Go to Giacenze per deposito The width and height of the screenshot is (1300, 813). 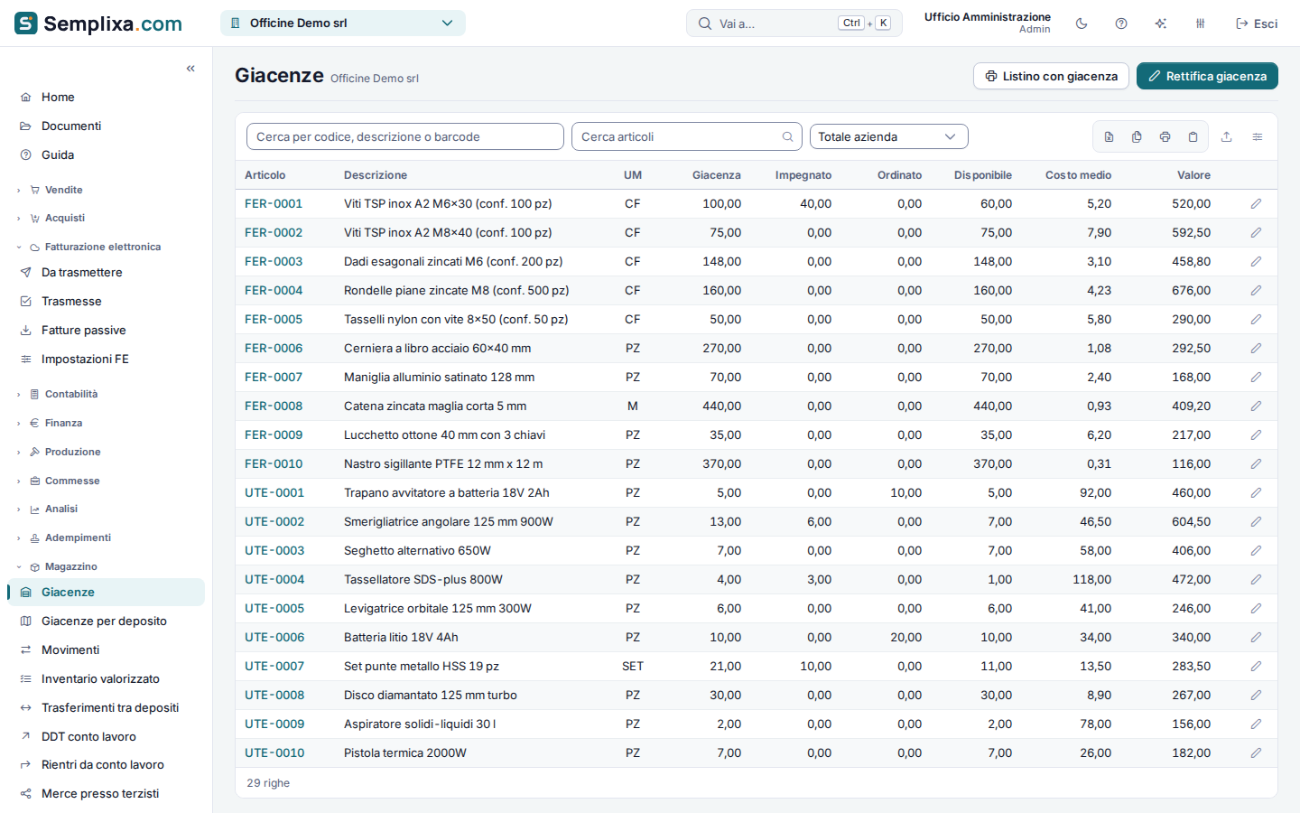pyautogui.click(x=104, y=621)
